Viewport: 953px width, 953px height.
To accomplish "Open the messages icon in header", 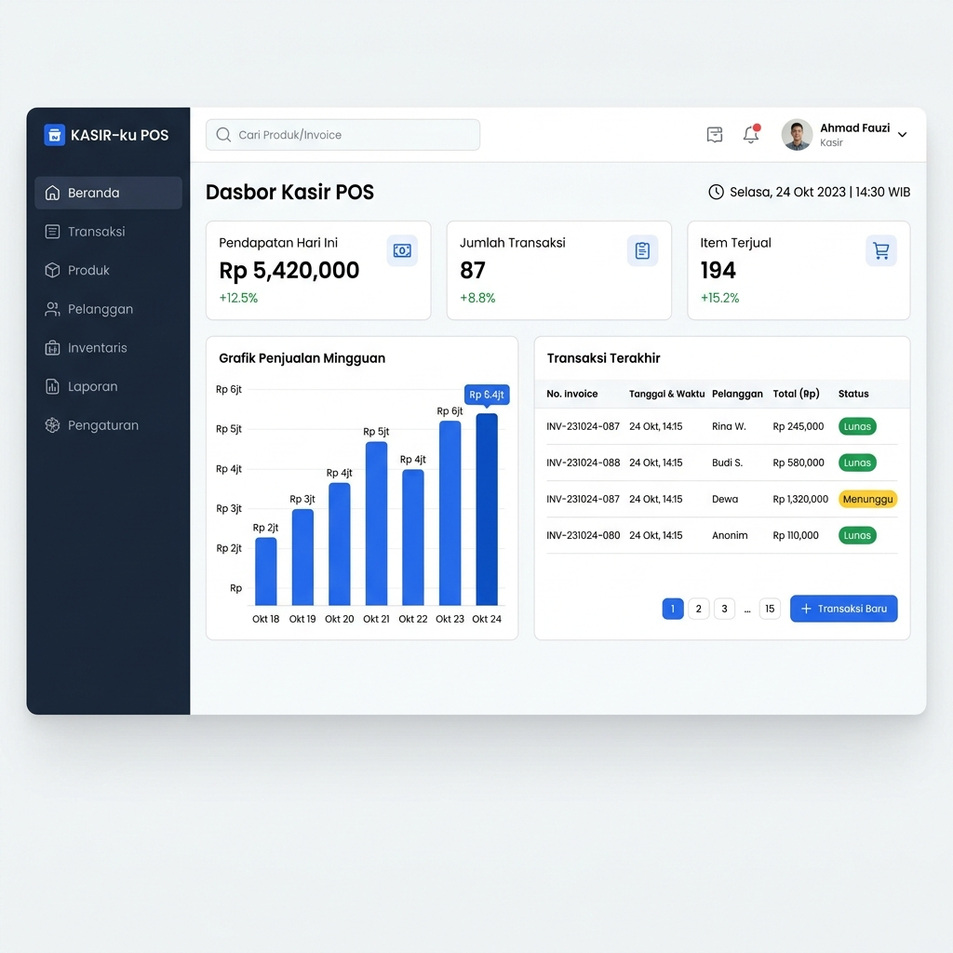I will [715, 134].
